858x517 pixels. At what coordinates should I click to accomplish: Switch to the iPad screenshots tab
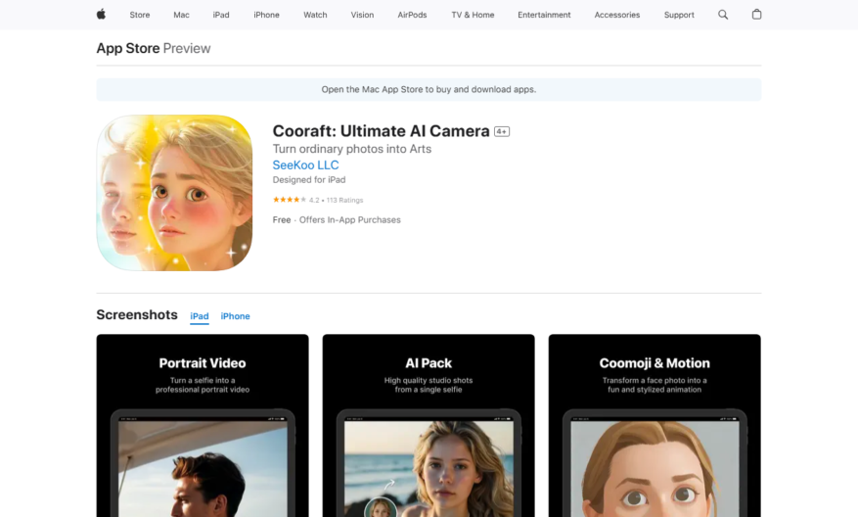[x=200, y=316]
